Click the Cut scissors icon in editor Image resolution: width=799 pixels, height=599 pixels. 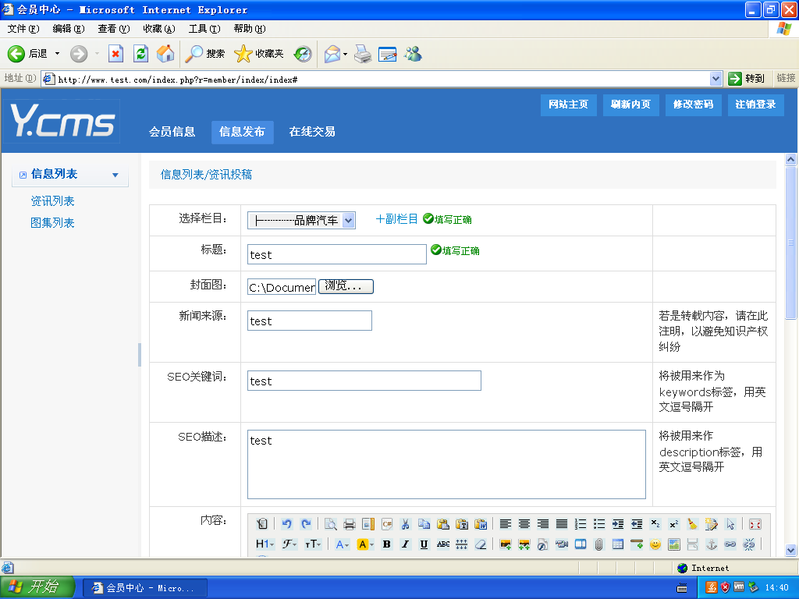pyautogui.click(x=405, y=523)
